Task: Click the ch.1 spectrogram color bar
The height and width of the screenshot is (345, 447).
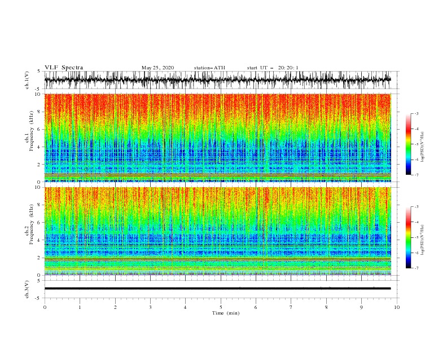Action: click(408, 144)
